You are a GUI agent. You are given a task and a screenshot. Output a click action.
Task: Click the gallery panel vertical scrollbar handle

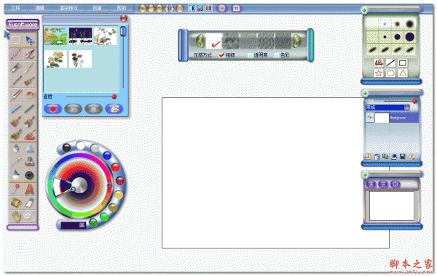pos(123,31)
